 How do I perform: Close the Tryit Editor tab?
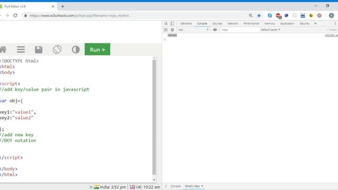[x=53, y=6]
